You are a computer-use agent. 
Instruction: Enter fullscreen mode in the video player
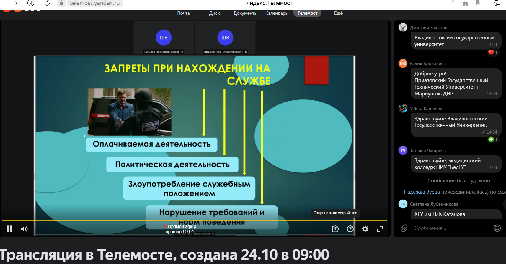pos(380,229)
